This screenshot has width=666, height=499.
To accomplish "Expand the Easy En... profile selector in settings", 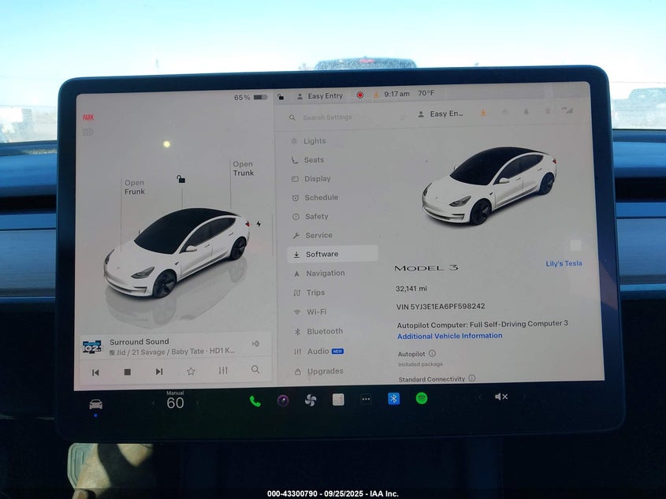I will click(441, 114).
